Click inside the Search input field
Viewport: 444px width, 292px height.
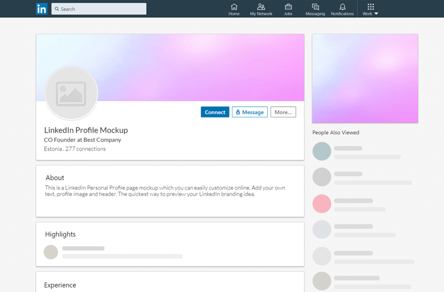tap(99, 9)
